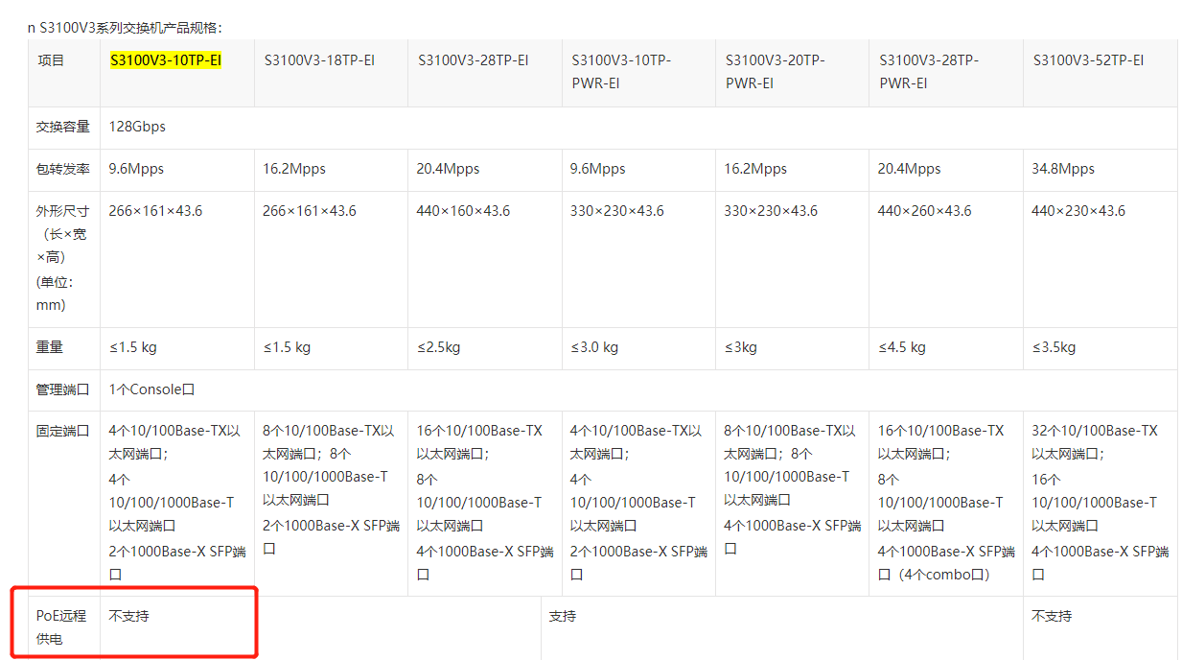Select the S3100V3-28TP-PWR-EI column header

(929, 71)
